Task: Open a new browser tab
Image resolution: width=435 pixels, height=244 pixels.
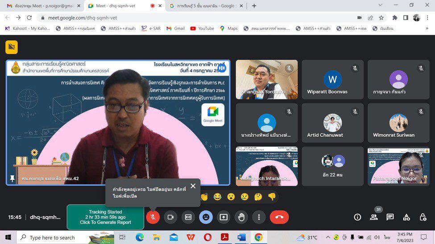Action: 254,6
